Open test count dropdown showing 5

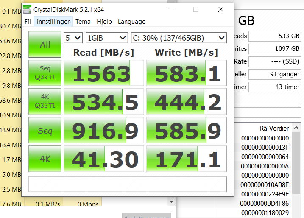click(73, 38)
